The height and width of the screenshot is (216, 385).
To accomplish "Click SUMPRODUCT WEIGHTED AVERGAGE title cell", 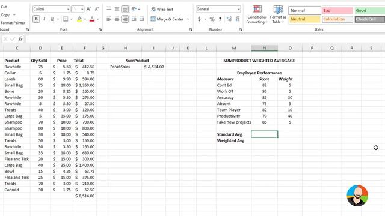I will (259, 61).
